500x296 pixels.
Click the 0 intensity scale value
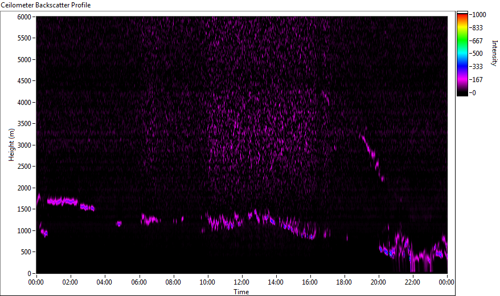point(474,93)
